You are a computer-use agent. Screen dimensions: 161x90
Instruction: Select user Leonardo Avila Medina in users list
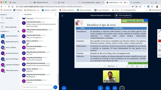click(x=10, y=65)
